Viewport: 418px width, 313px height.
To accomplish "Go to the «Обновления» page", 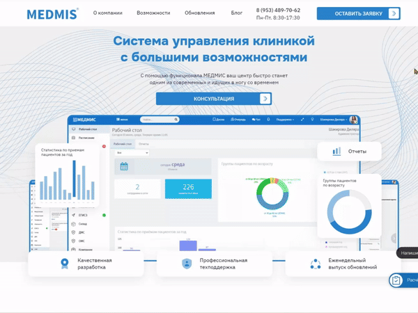I will click(x=200, y=13).
